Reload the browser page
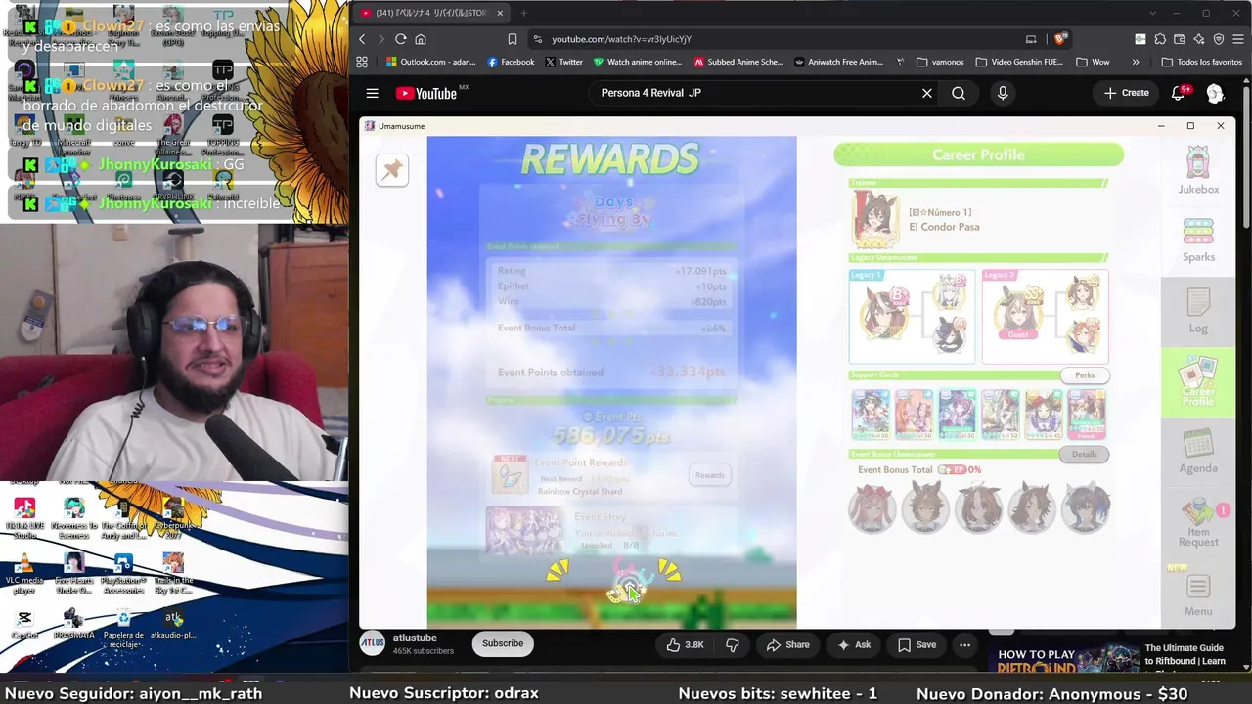 400,39
